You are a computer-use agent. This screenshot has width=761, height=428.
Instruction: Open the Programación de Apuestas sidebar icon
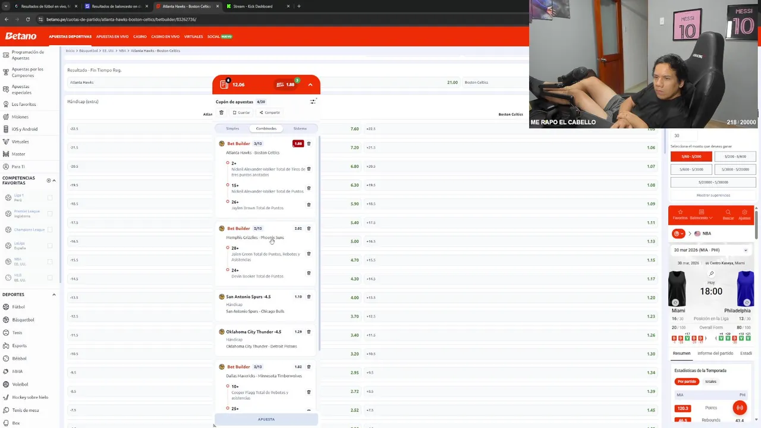tap(6, 56)
